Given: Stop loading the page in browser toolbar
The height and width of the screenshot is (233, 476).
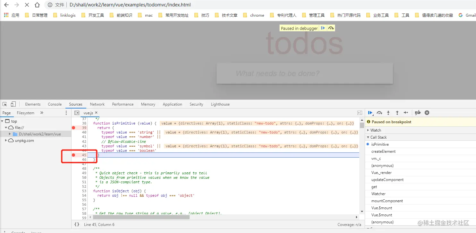Looking at the screenshot, I should click(x=27, y=5).
